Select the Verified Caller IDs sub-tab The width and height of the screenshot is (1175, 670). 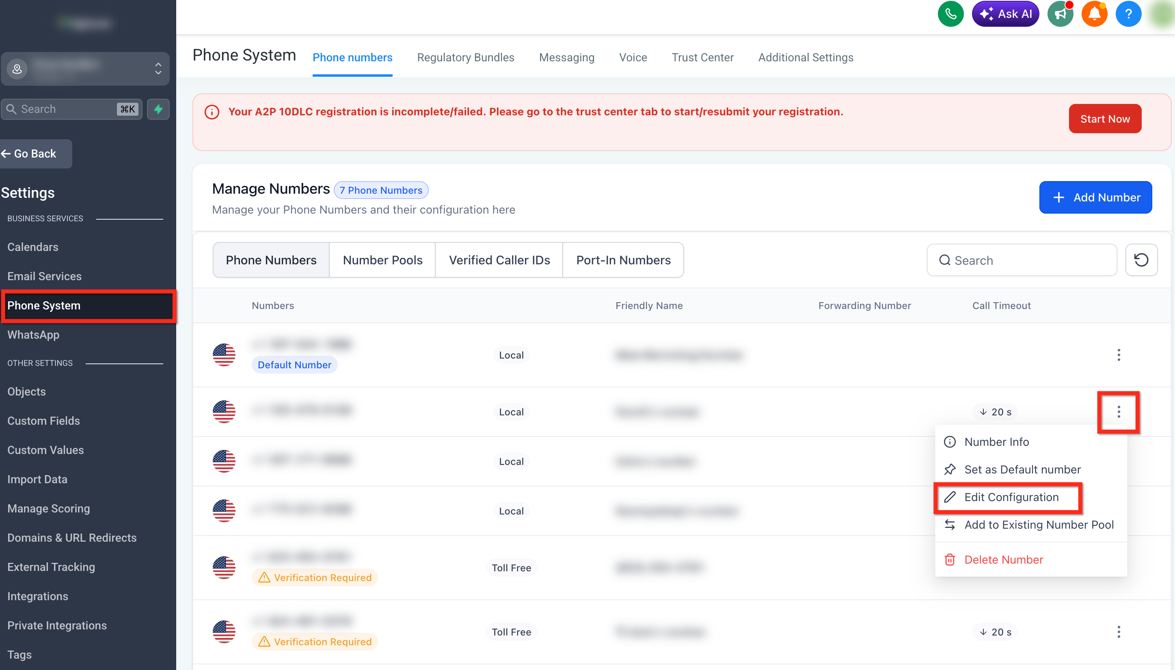click(499, 260)
